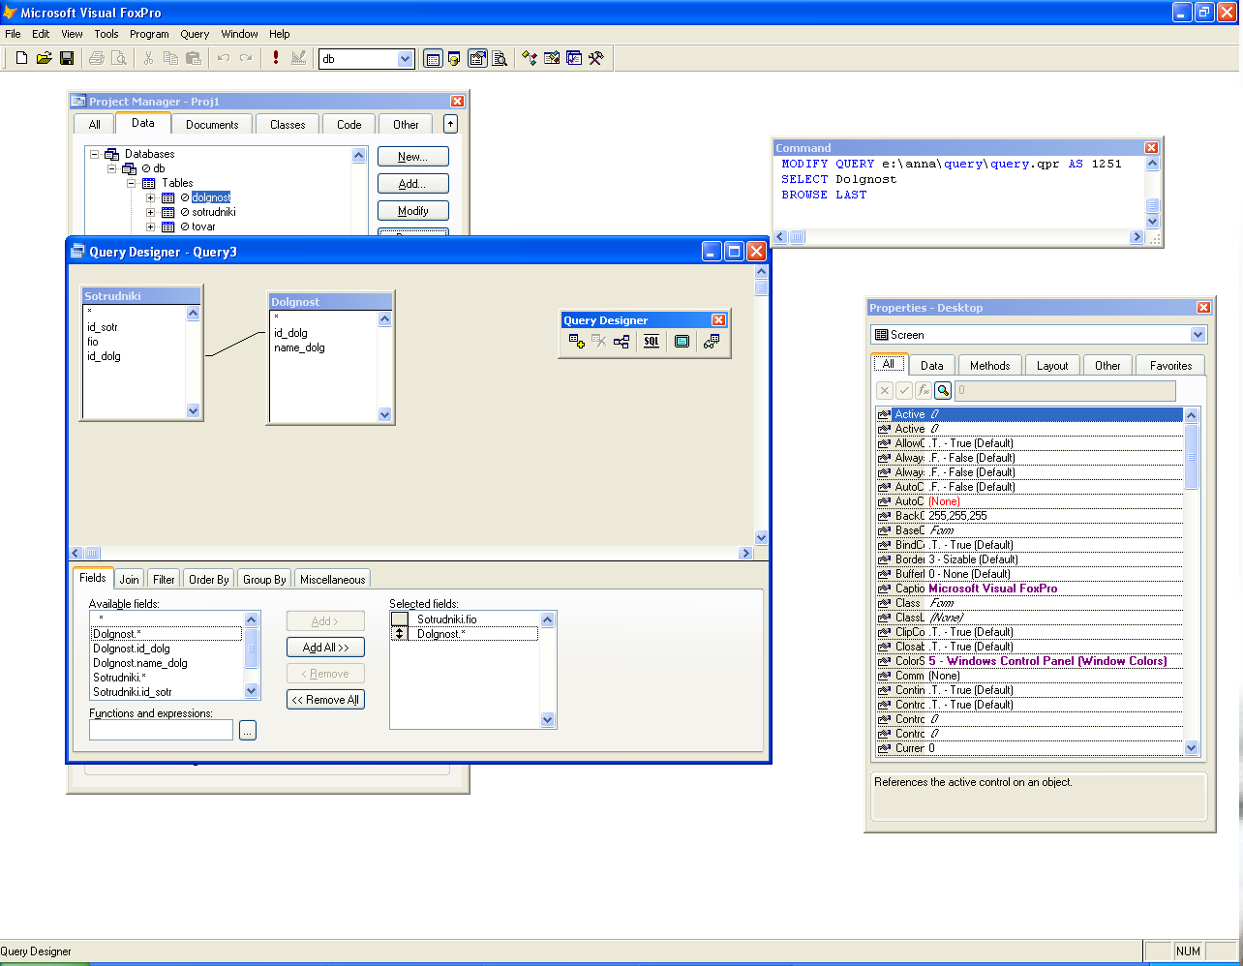Switch to the Join tab in Query Designer
1243x966 pixels.
[x=129, y=579]
